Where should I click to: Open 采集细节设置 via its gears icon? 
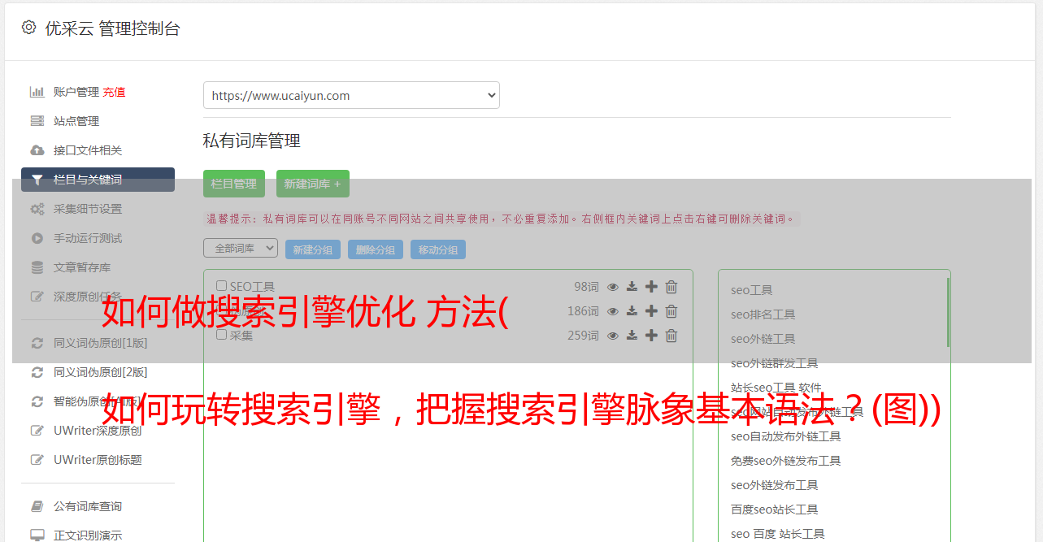(37, 209)
